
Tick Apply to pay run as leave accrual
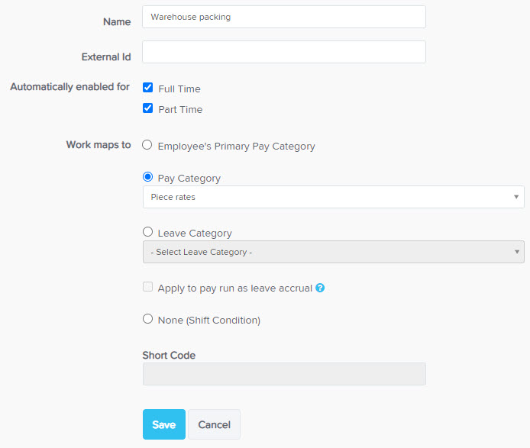click(147, 287)
